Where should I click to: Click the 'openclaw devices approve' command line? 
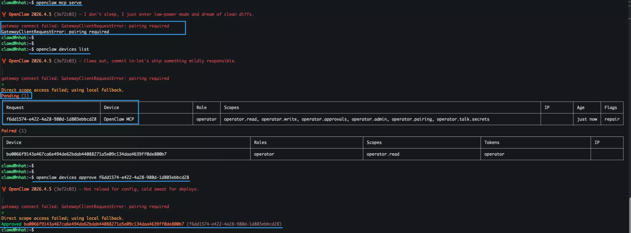tap(112, 177)
